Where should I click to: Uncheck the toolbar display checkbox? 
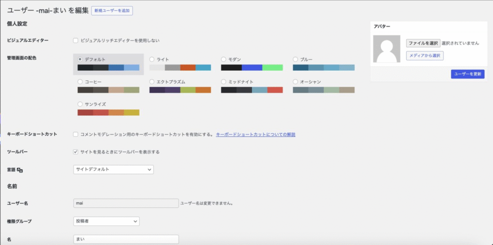76,152
